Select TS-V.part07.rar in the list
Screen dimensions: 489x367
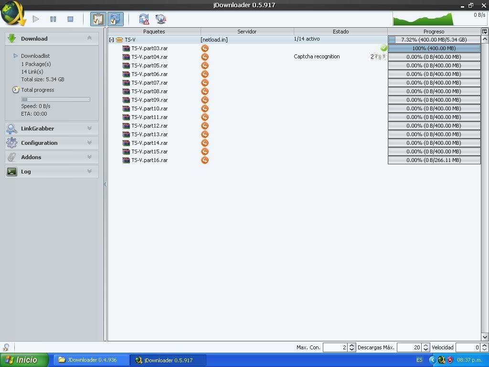(x=149, y=83)
